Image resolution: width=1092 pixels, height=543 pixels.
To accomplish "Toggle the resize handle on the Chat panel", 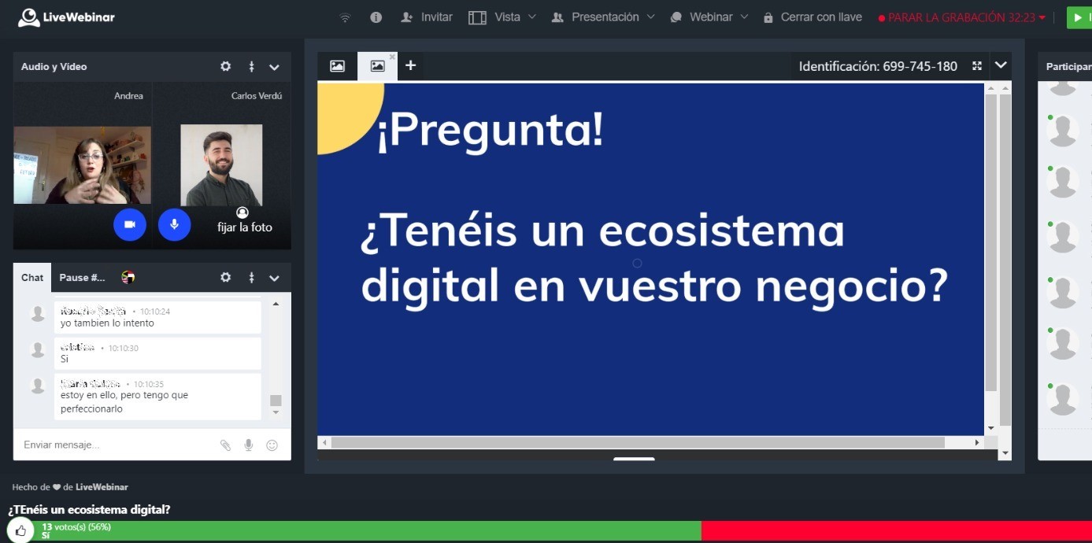I will pyautogui.click(x=251, y=277).
